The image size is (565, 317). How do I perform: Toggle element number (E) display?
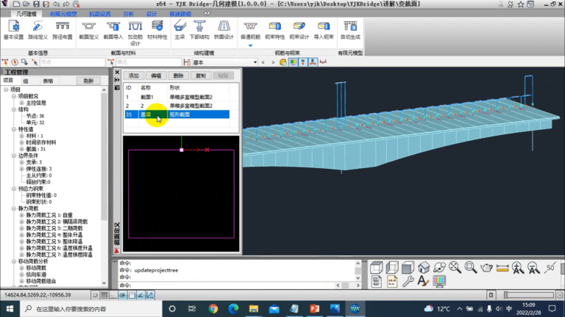[x=313, y=62]
